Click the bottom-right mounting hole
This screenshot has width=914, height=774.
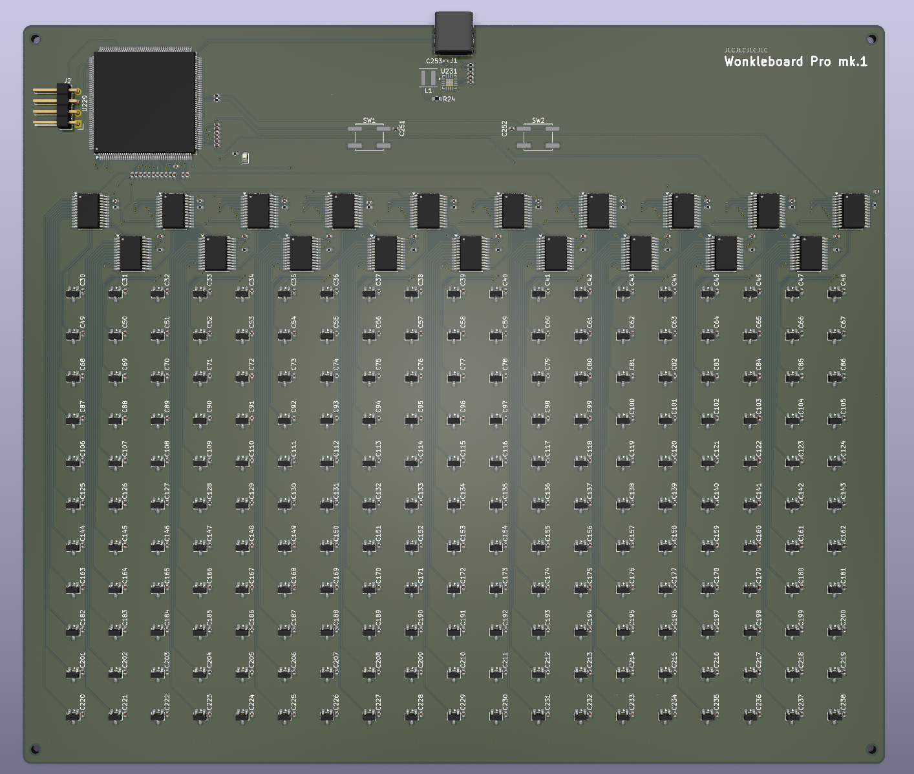coord(871,749)
